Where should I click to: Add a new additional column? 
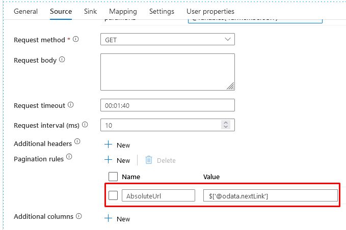(117, 219)
